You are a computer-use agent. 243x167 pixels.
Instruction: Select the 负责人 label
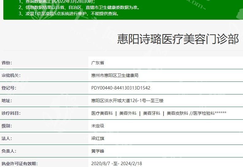9,151
